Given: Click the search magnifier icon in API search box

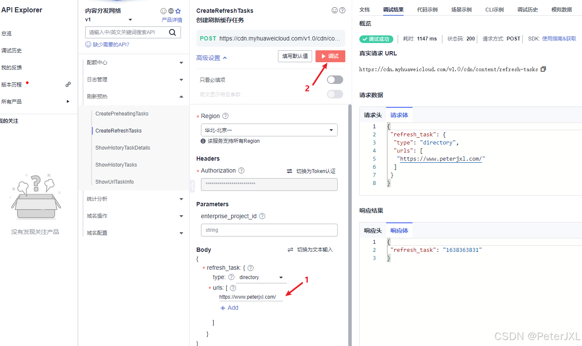Looking at the screenshot, I should click(172, 32).
